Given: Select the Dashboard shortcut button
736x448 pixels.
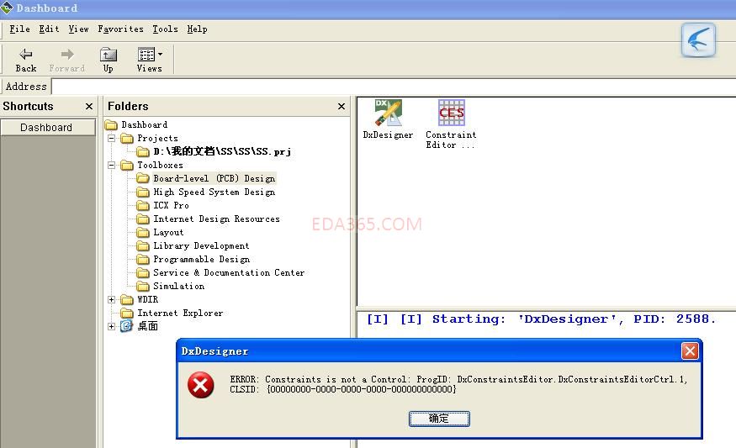Looking at the screenshot, I should pos(47,128).
